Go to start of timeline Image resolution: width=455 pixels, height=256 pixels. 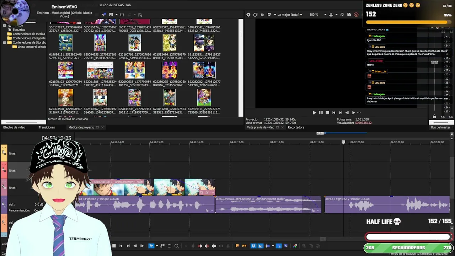coord(121,246)
